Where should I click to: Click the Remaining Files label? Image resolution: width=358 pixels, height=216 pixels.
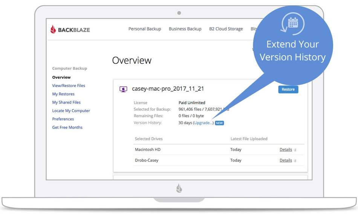coord(148,116)
